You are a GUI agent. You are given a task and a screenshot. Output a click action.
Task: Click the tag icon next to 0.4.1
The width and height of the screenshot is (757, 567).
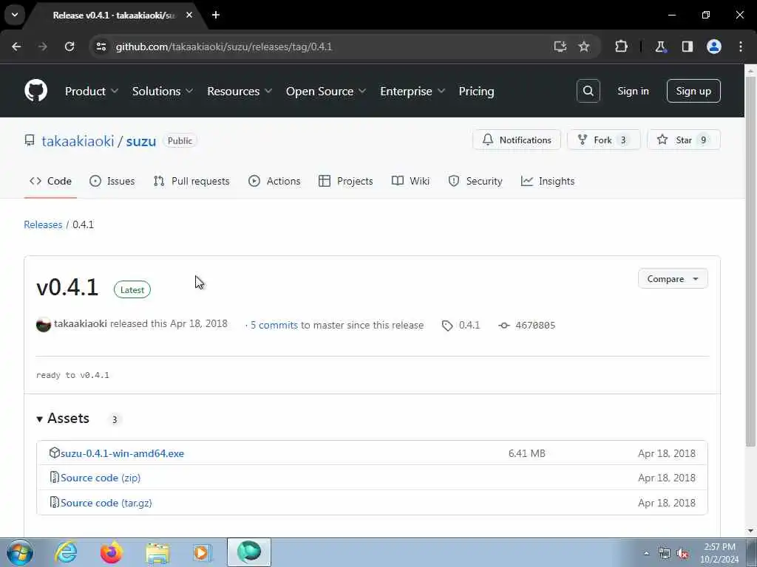(x=447, y=326)
